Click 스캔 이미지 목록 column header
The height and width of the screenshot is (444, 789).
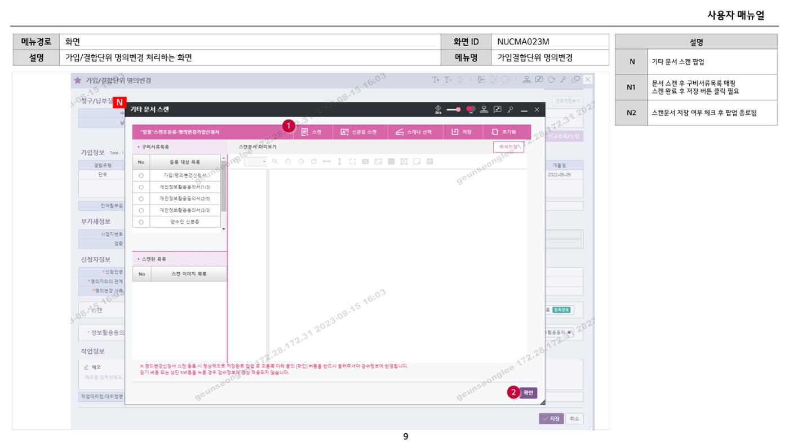click(x=189, y=274)
